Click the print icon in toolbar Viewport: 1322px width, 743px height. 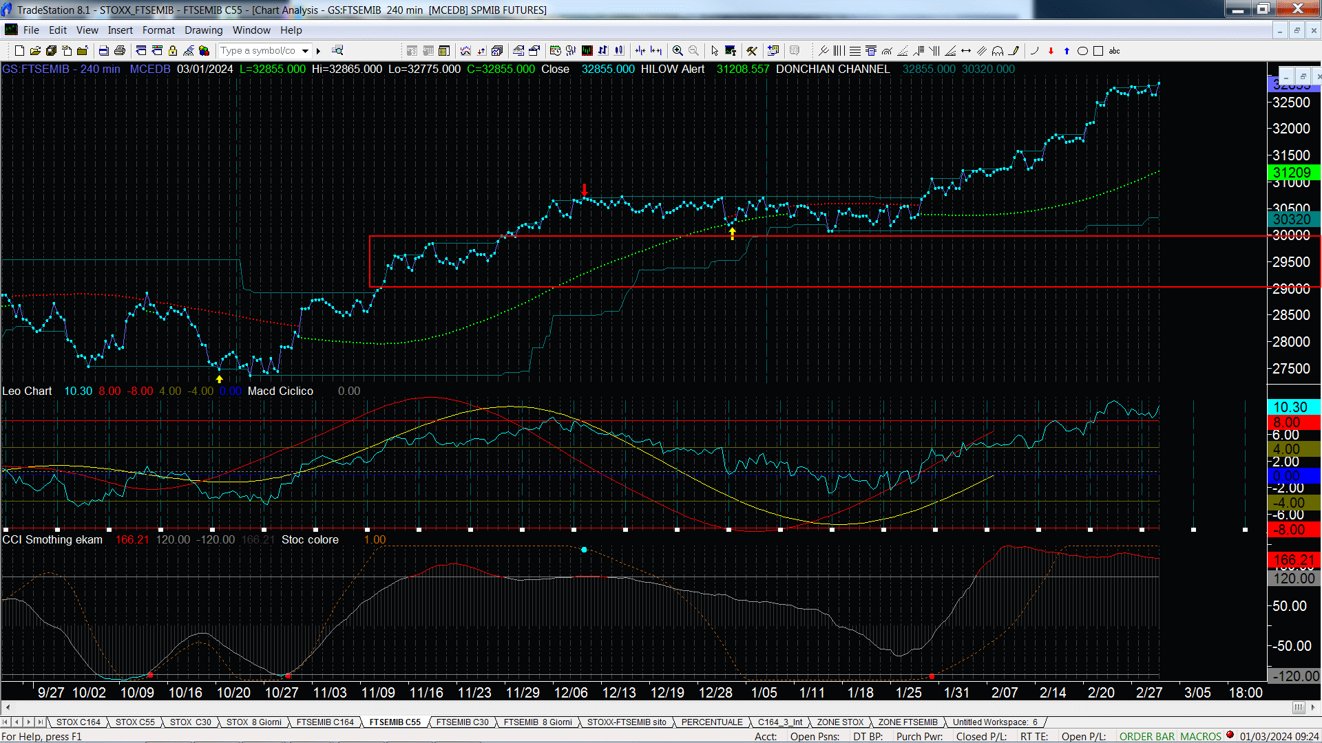[120, 50]
